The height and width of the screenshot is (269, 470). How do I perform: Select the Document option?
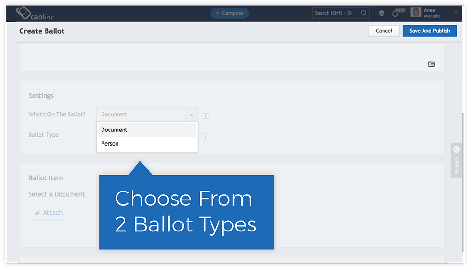(x=147, y=130)
